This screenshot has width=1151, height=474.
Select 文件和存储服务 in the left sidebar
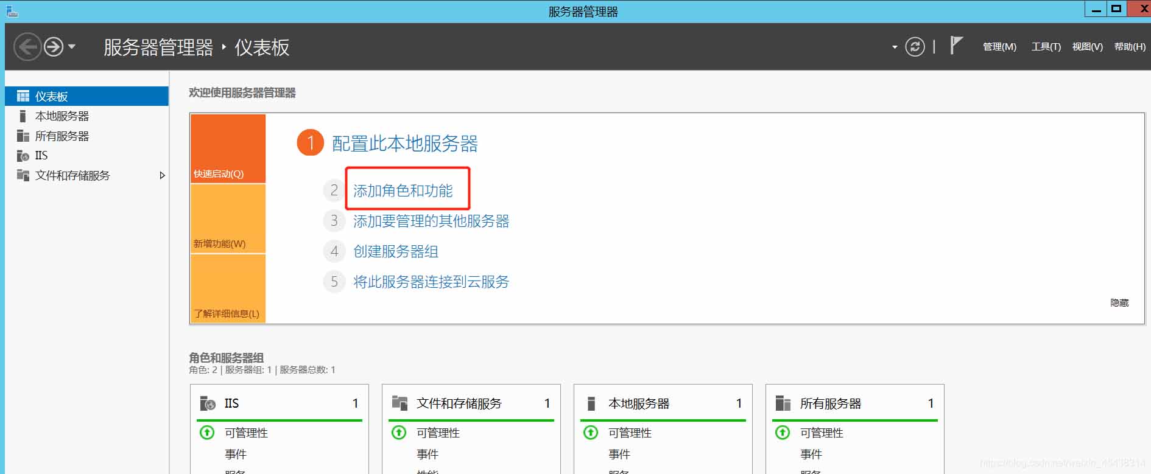click(86, 175)
